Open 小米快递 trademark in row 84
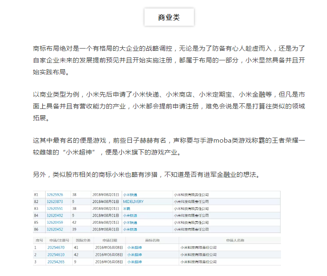Screen dimensions: 327x276 [x=130, y=215]
